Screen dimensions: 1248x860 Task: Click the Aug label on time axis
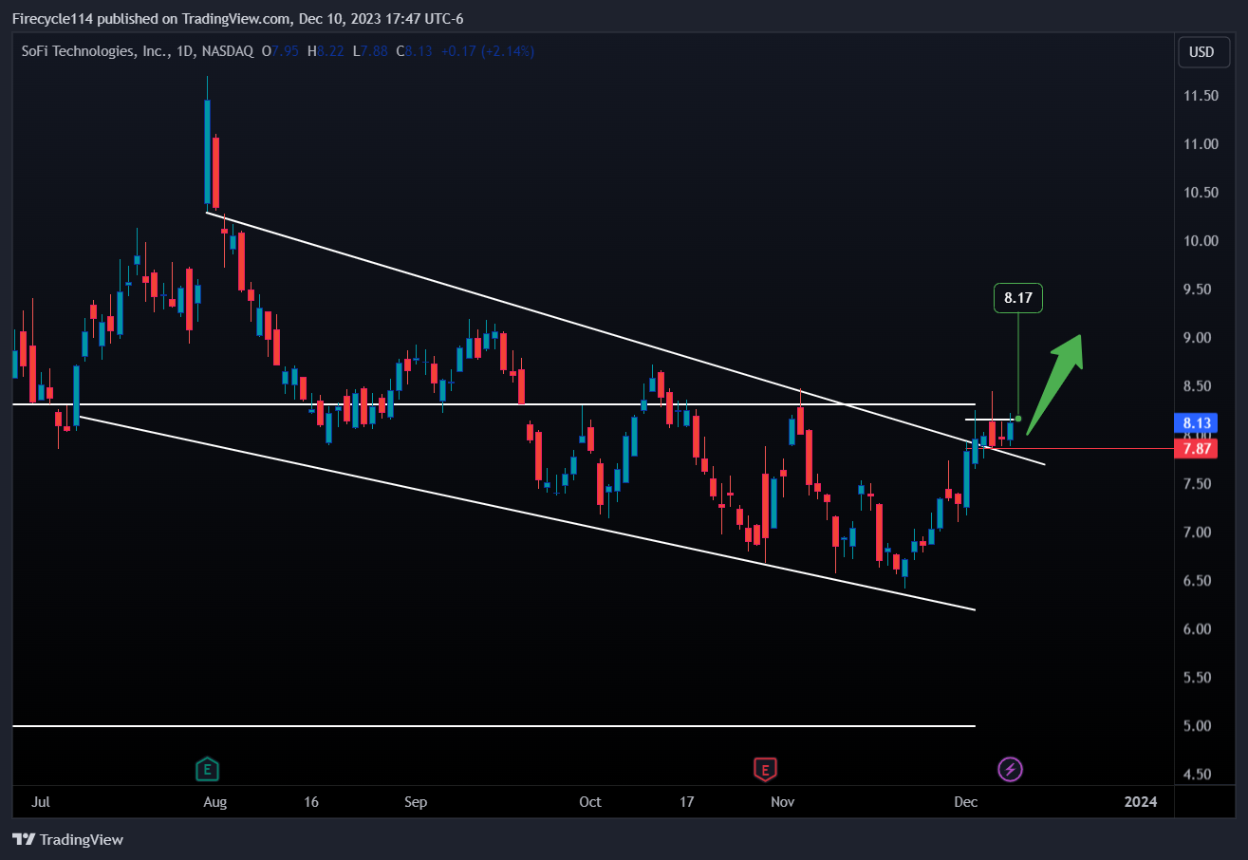click(x=215, y=802)
